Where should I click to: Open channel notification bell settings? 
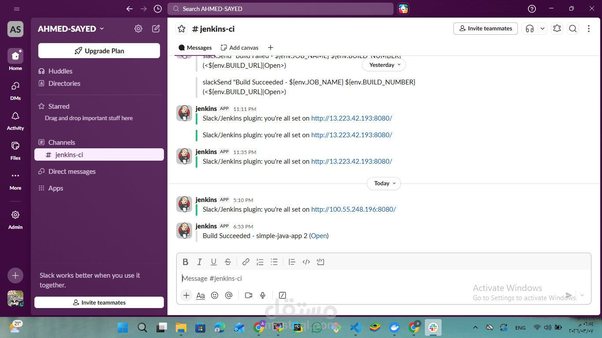coord(557,29)
